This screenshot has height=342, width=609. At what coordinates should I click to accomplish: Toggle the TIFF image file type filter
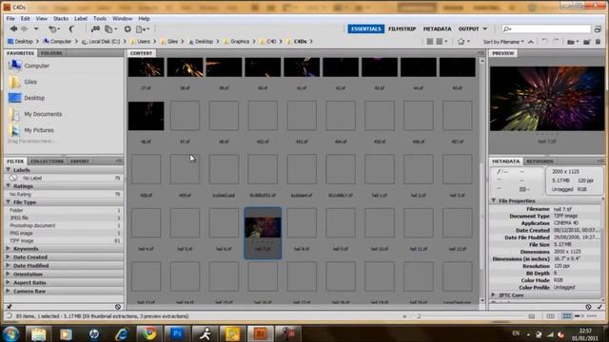pos(64,240)
